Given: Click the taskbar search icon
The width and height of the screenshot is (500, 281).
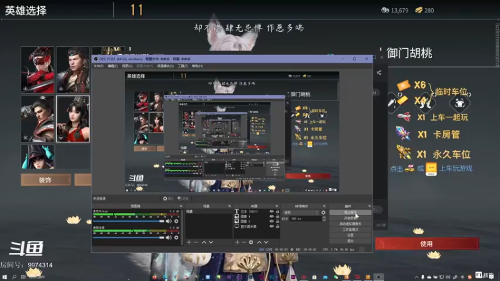Looking at the screenshot, I should point(14,277).
